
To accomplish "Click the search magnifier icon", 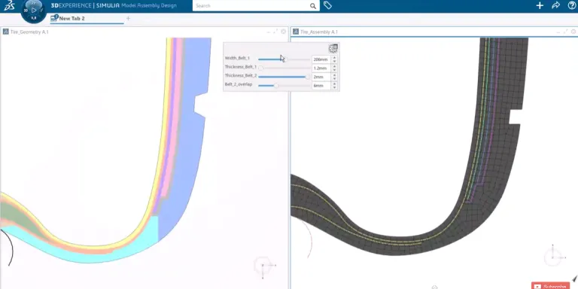I will 313,6.
